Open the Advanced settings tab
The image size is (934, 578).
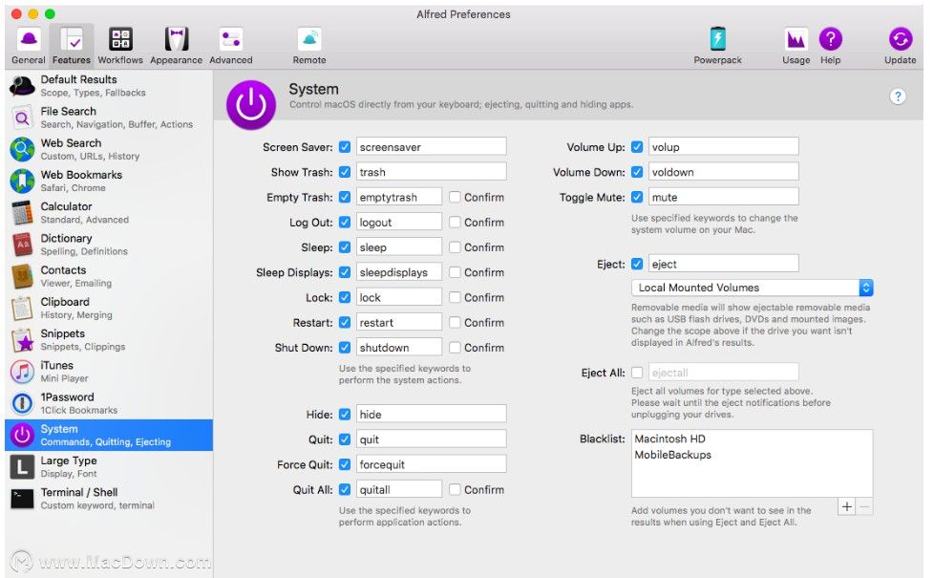click(231, 45)
